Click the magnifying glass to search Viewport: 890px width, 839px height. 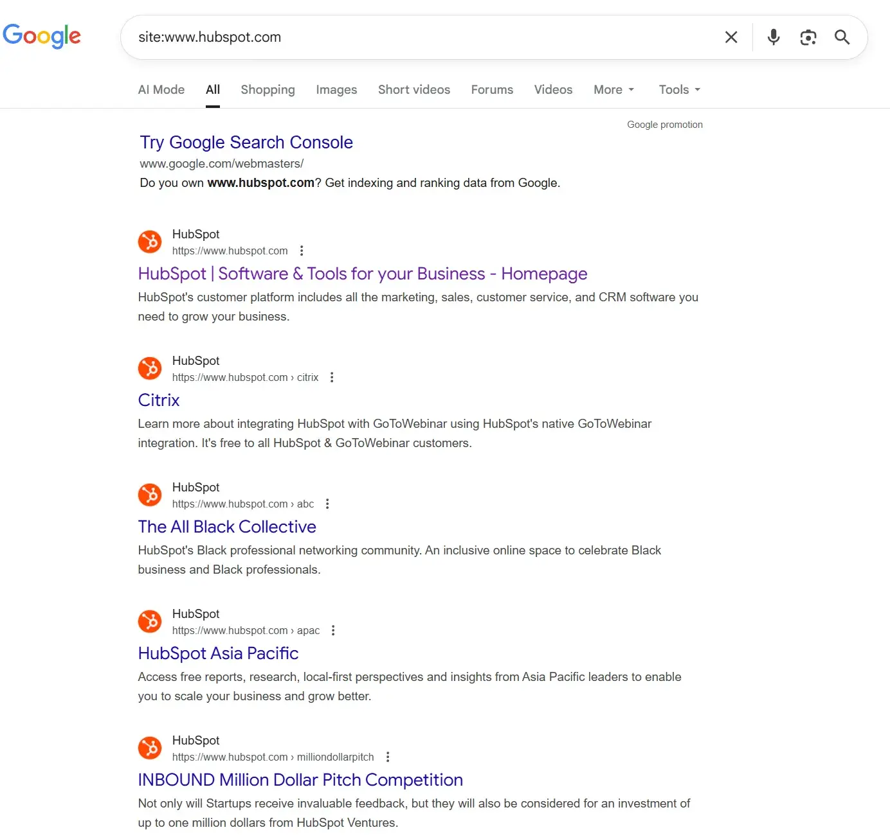[x=842, y=37]
